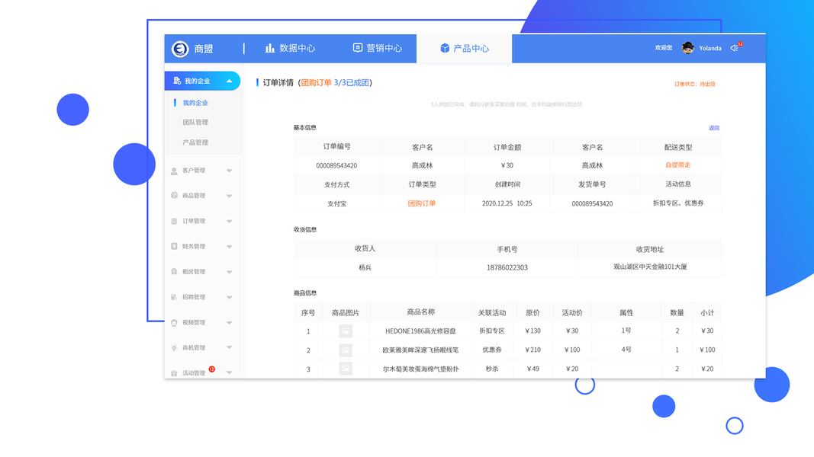Click payment method 支付宝
The height and width of the screenshot is (457, 814).
coord(336,203)
